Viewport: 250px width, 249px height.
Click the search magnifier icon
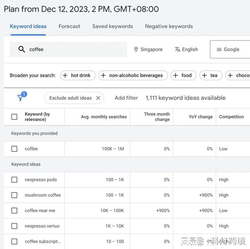(22, 49)
